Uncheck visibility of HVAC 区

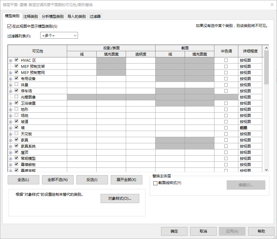tap(17, 60)
